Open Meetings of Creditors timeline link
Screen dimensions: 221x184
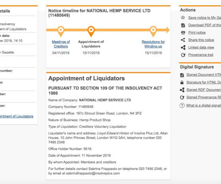pyautogui.click(x=61, y=44)
